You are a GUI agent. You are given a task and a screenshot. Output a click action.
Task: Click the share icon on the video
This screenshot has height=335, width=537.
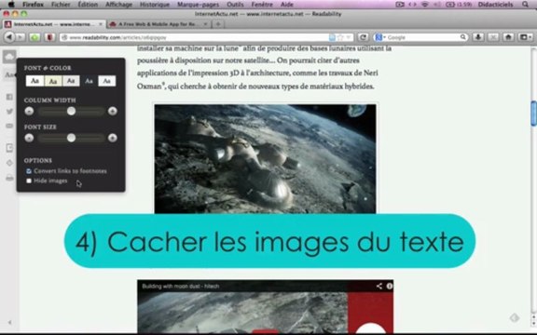coord(379,286)
